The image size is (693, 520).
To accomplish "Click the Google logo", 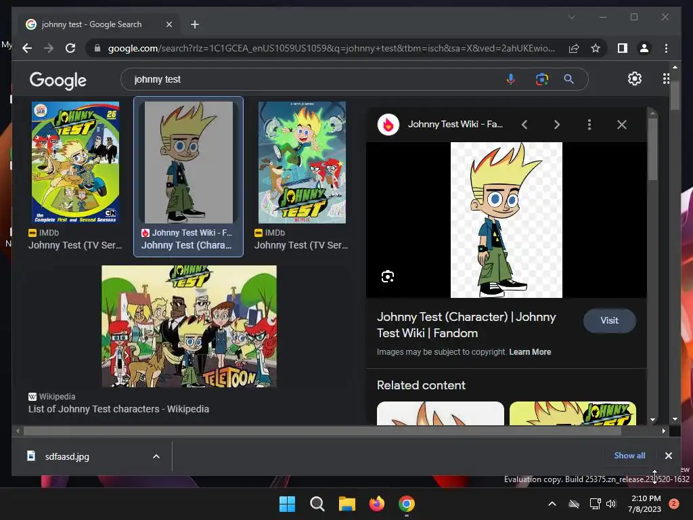I will point(58,80).
